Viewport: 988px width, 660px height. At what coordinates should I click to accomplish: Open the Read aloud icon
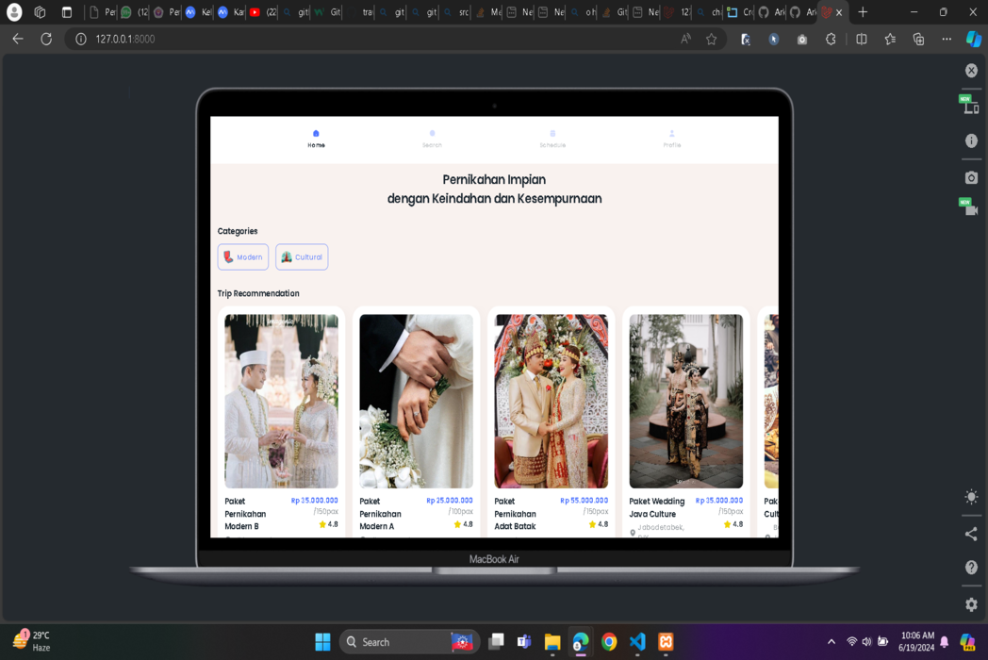(685, 39)
